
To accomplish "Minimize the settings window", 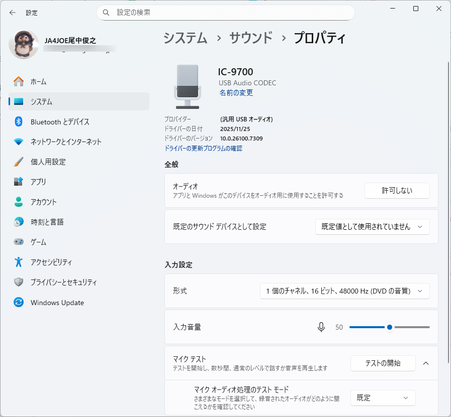I will click(393, 9).
